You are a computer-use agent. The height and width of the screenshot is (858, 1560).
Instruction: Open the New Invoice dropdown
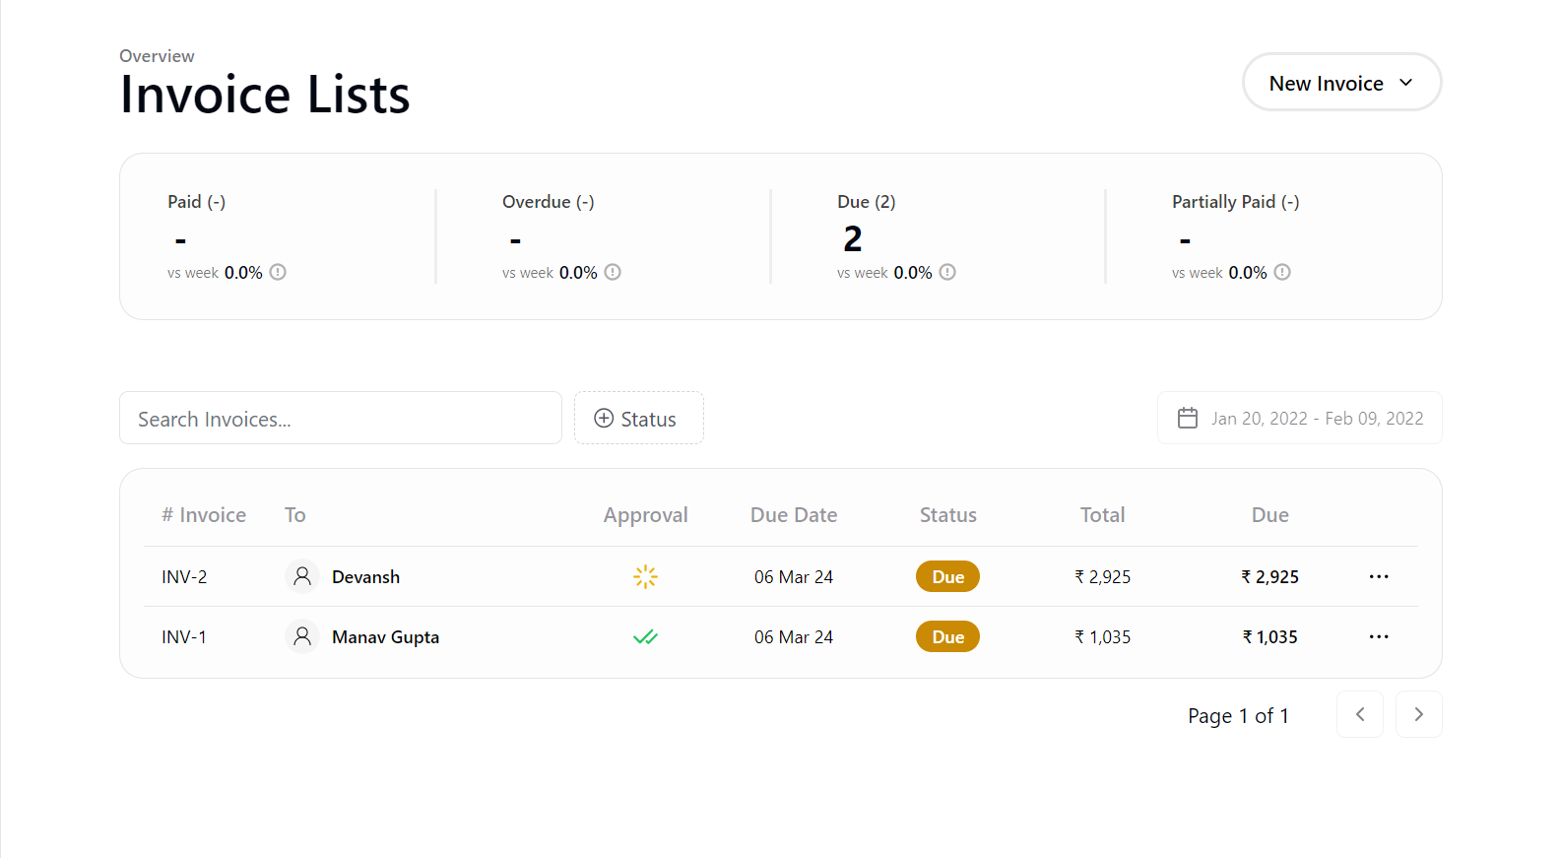1341,83
